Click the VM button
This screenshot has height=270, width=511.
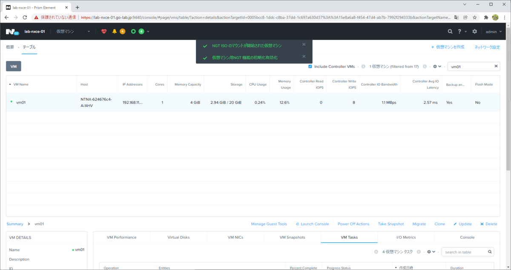tap(14, 66)
